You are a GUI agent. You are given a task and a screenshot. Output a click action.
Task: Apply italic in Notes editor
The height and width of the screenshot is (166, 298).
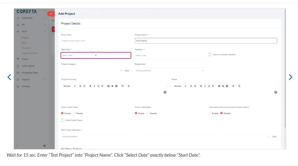205,86
